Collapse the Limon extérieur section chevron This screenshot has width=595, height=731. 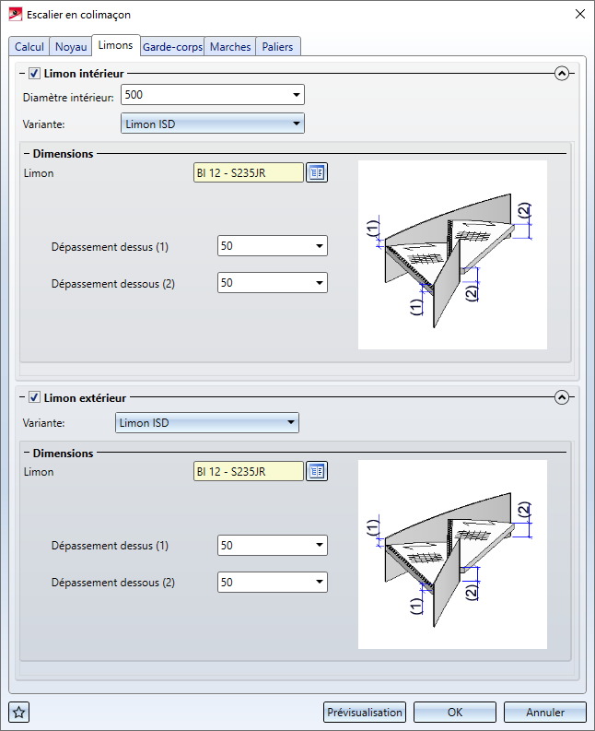tap(562, 397)
